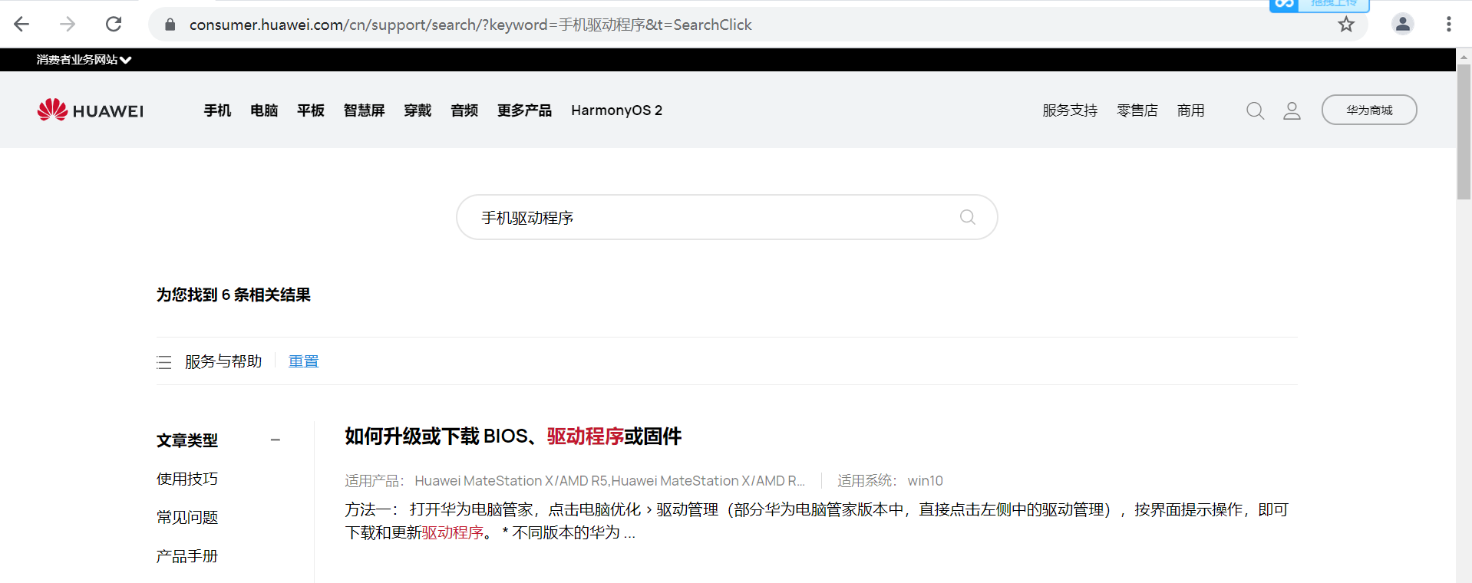Reload the current page
1472x583 pixels.
pyautogui.click(x=114, y=24)
